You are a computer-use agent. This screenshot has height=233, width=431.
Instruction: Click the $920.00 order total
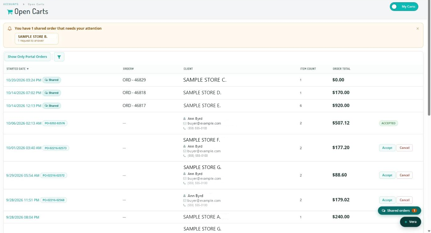pyautogui.click(x=341, y=106)
